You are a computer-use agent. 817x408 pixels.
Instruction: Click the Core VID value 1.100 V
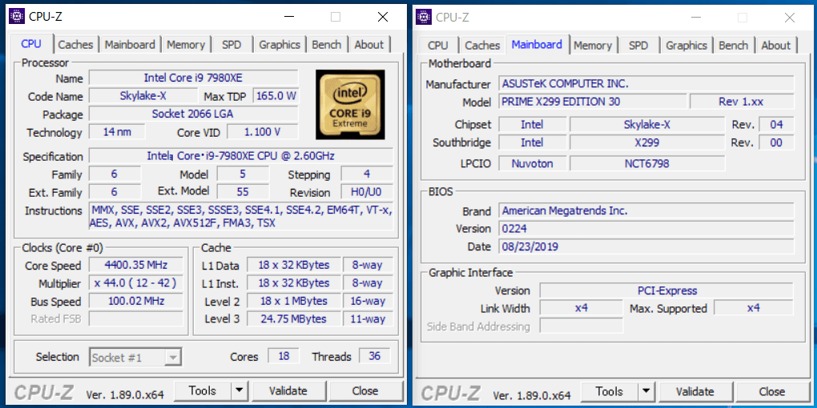(x=263, y=132)
